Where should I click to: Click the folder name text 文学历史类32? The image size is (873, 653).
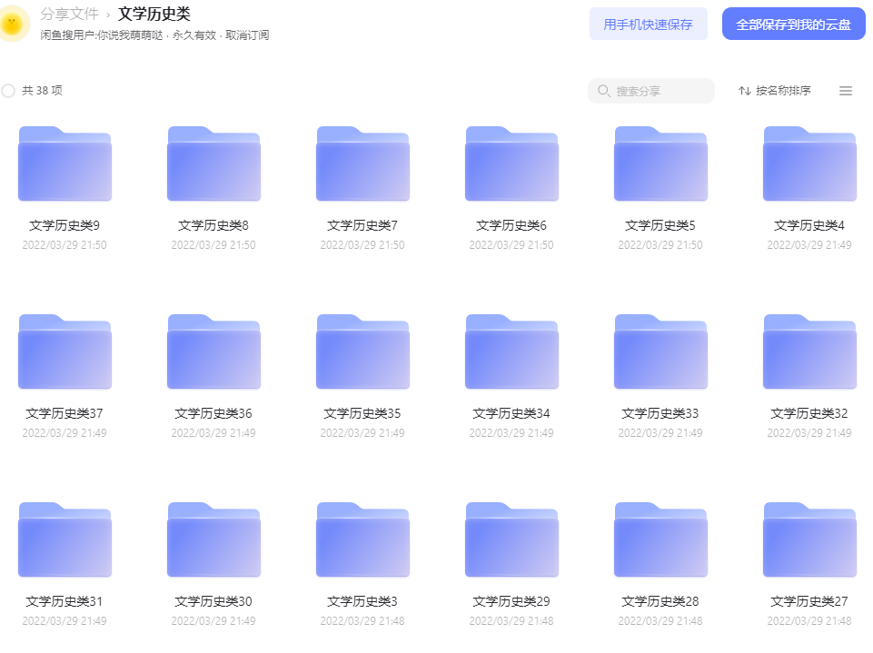coord(809,413)
